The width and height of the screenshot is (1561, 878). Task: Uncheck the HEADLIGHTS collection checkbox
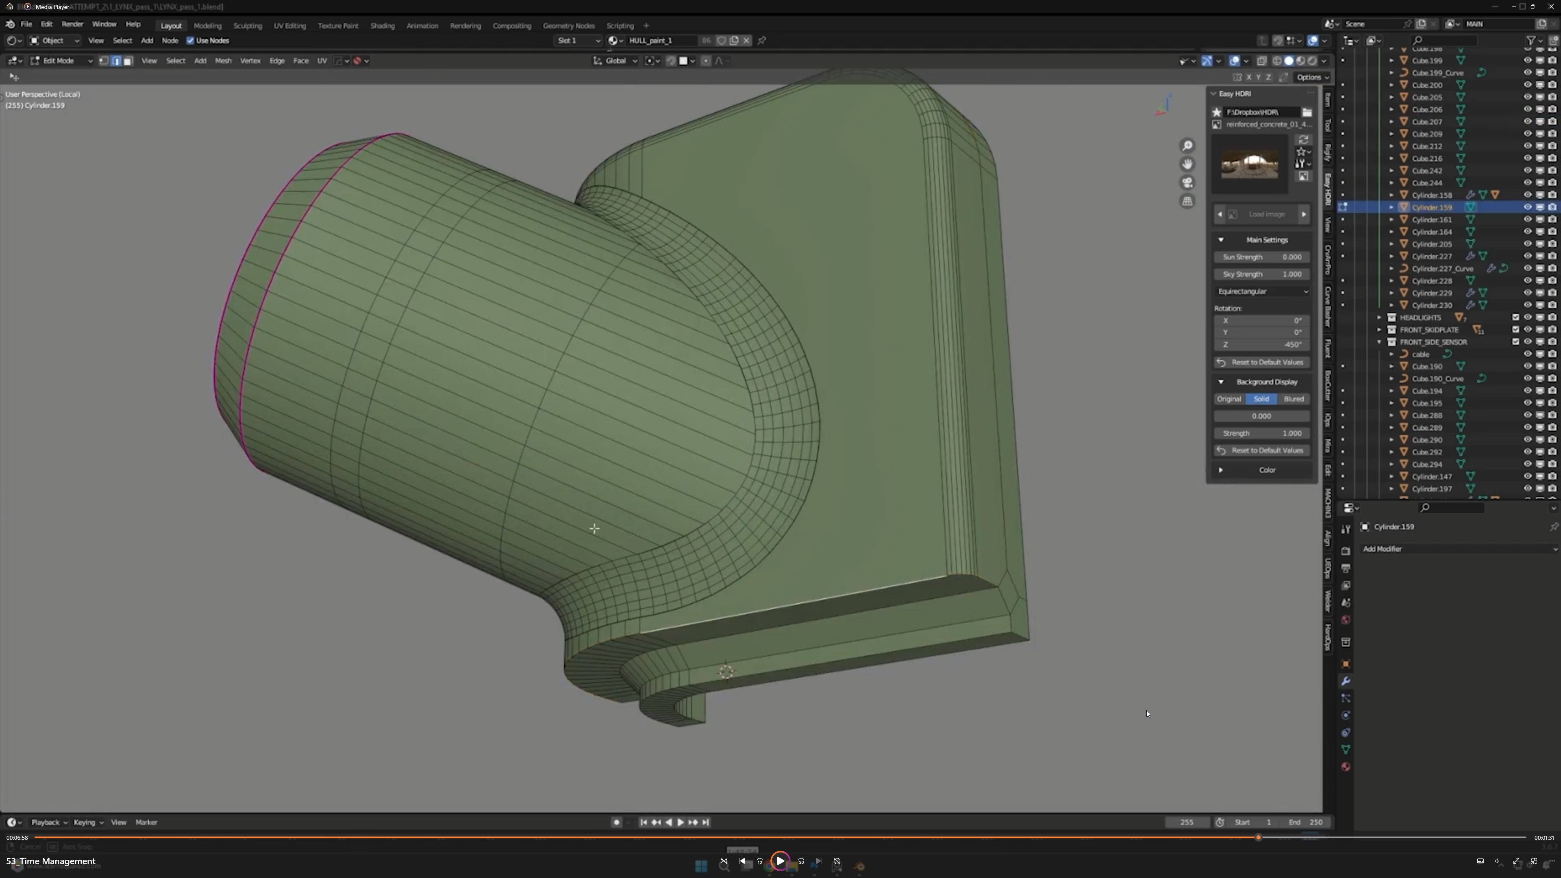click(x=1515, y=317)
